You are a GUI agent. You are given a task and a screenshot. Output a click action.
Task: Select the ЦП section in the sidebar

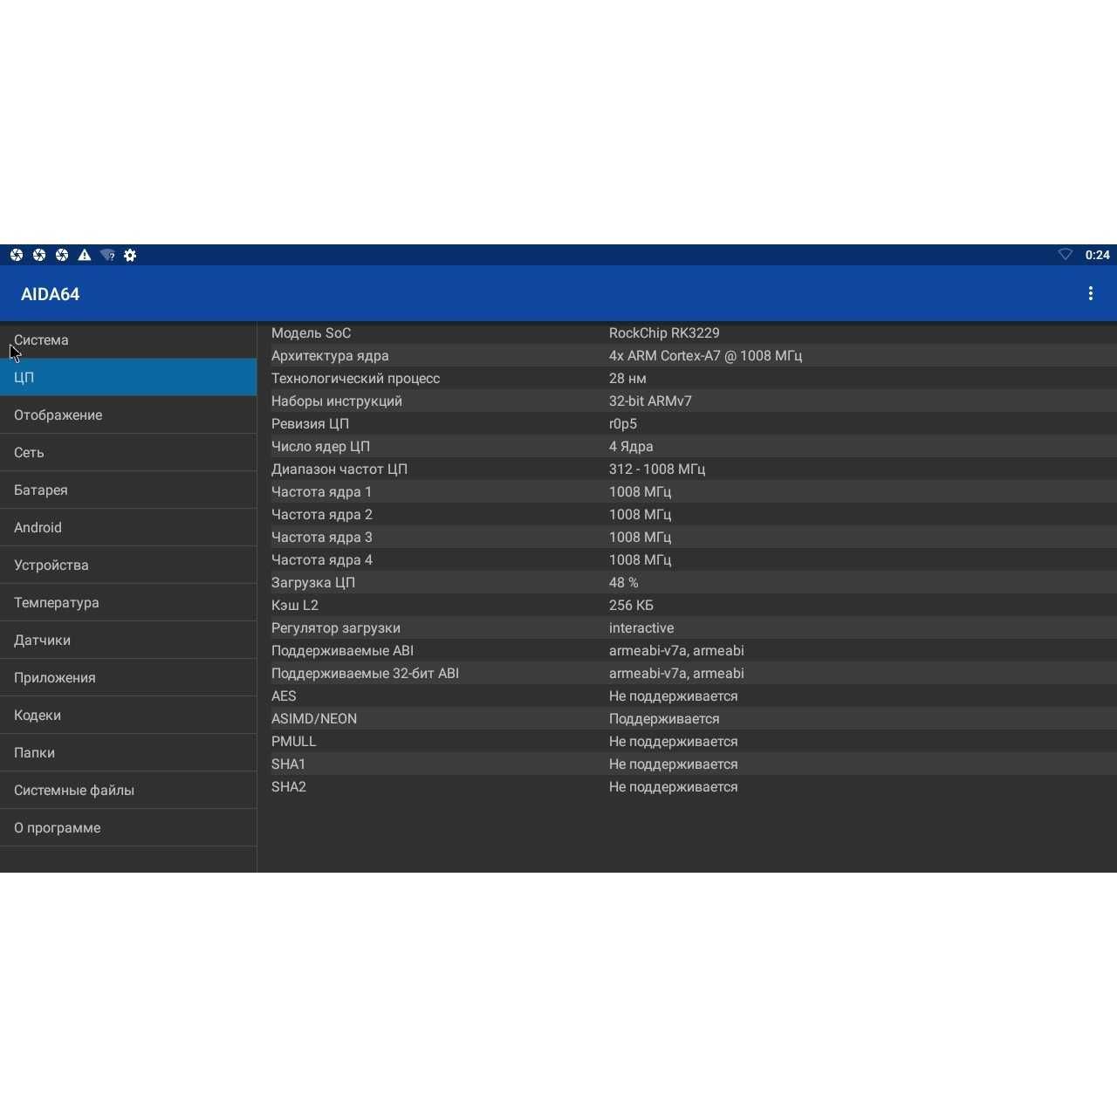coord(128,378)
